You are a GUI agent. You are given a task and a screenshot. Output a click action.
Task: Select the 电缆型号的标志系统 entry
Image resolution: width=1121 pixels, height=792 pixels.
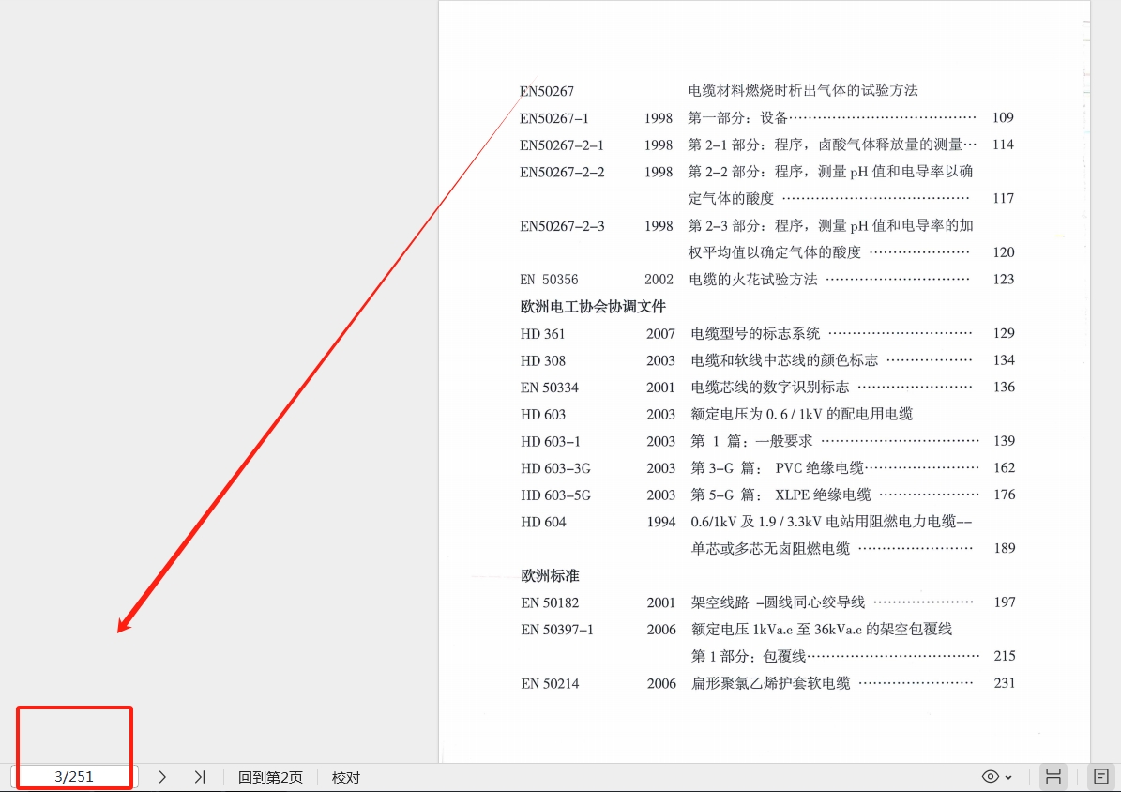point(755,333)
